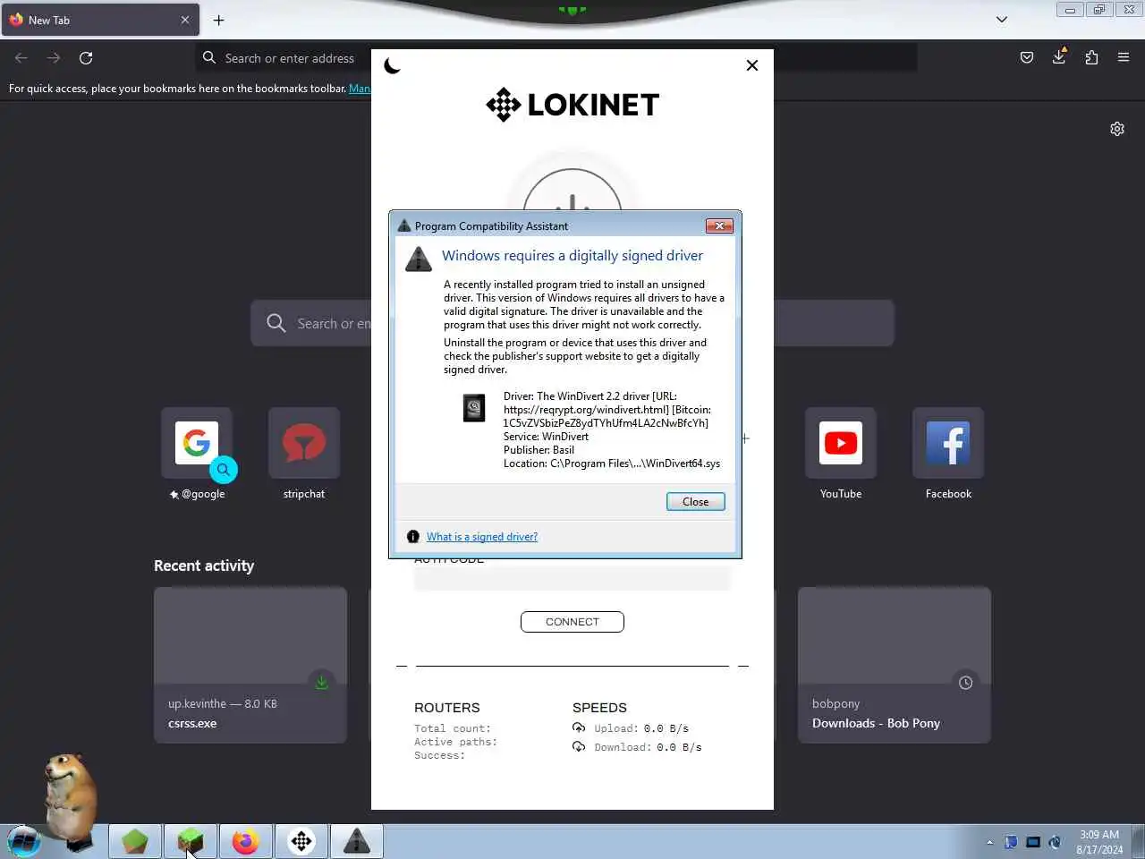Open Firefox downloads panel

pos(1059,58)
